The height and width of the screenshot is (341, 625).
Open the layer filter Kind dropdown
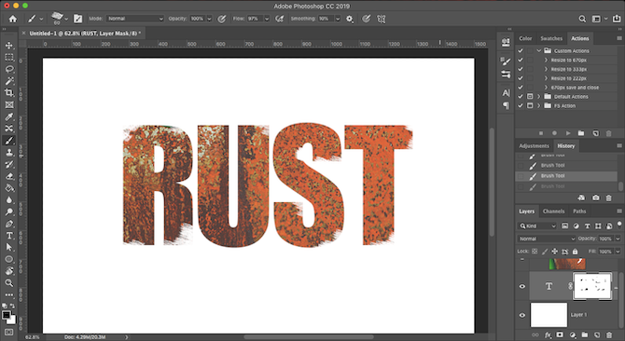537,226
